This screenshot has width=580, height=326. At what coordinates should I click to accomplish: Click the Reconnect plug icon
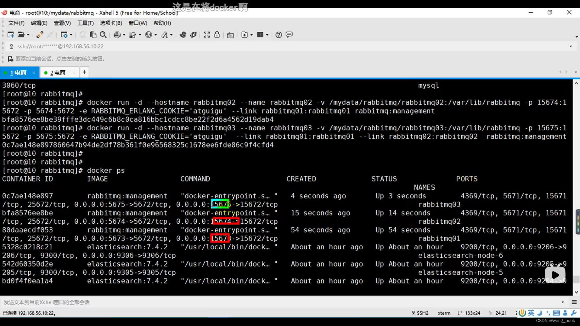tap(40, 35)
